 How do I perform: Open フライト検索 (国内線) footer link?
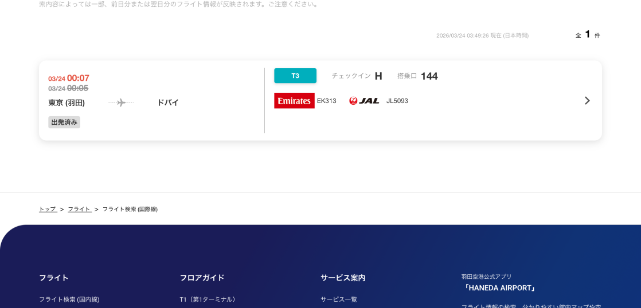click(x=69, y=299)
